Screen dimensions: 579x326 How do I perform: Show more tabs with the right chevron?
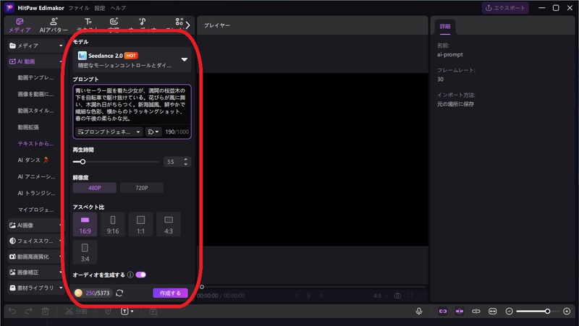(x=188, y=25)
